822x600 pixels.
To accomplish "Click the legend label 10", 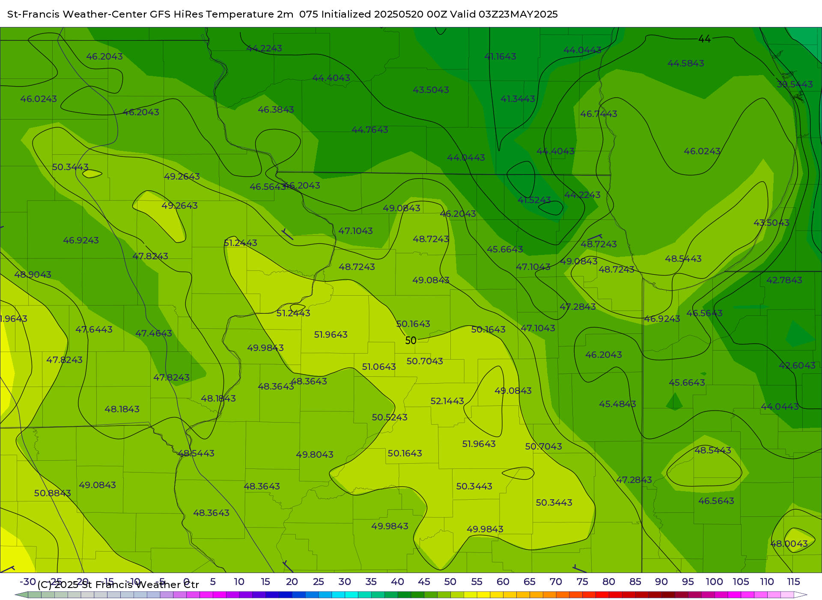I will [x=239, y=582].
